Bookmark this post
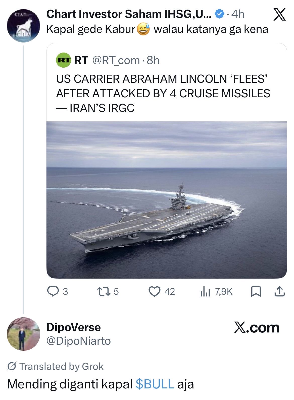 click(256, 291)
